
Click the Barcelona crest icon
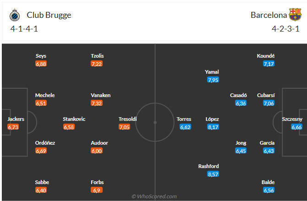(x=295, y=15)
